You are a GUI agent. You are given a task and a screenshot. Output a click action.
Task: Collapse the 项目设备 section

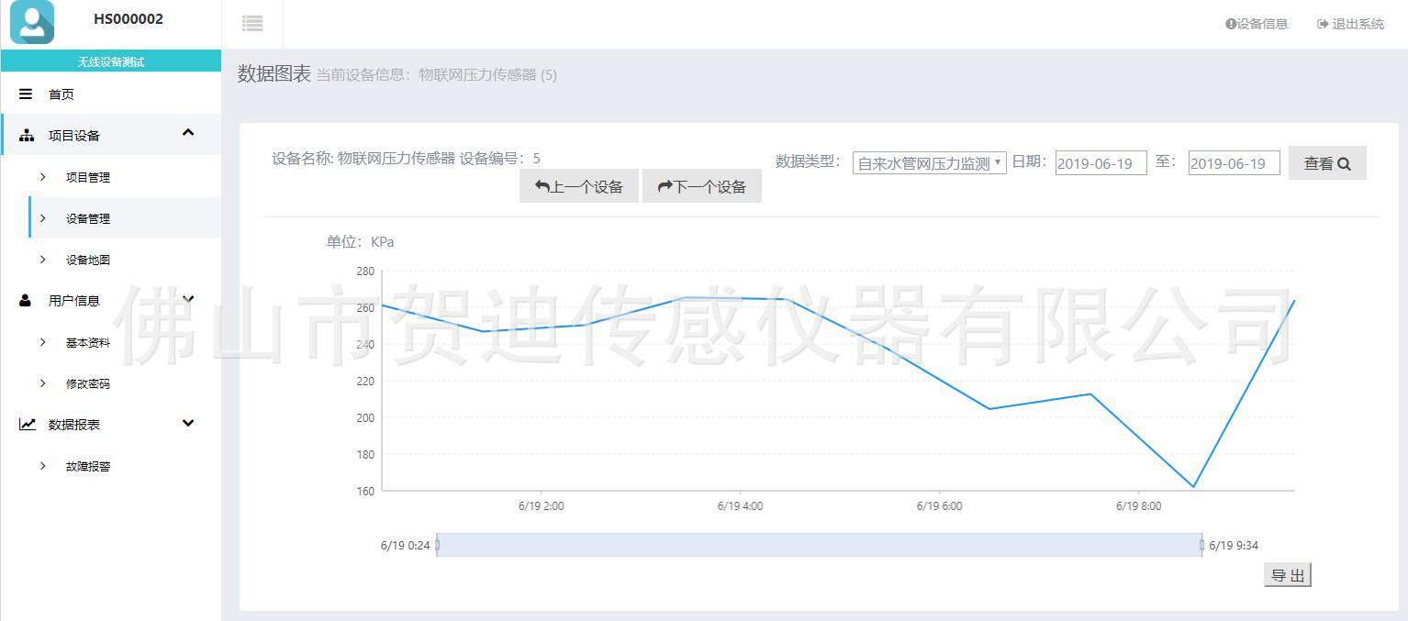click(187, 132)
